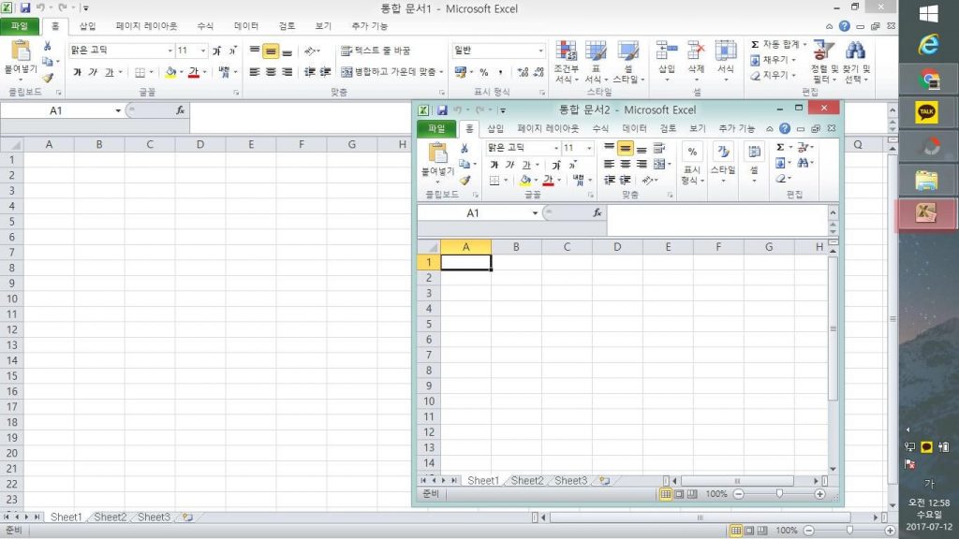Open font name dropdown in 통합 문서2
Viewport: 959px width, 539px height.
tap(556, 148)
